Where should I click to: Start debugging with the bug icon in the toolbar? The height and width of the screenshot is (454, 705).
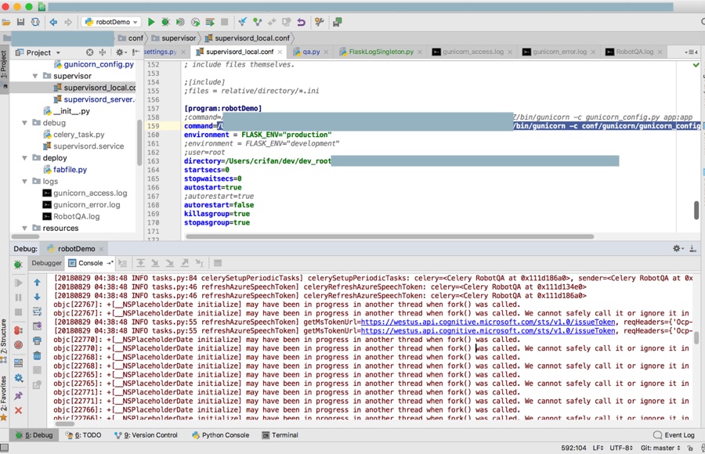165,23
